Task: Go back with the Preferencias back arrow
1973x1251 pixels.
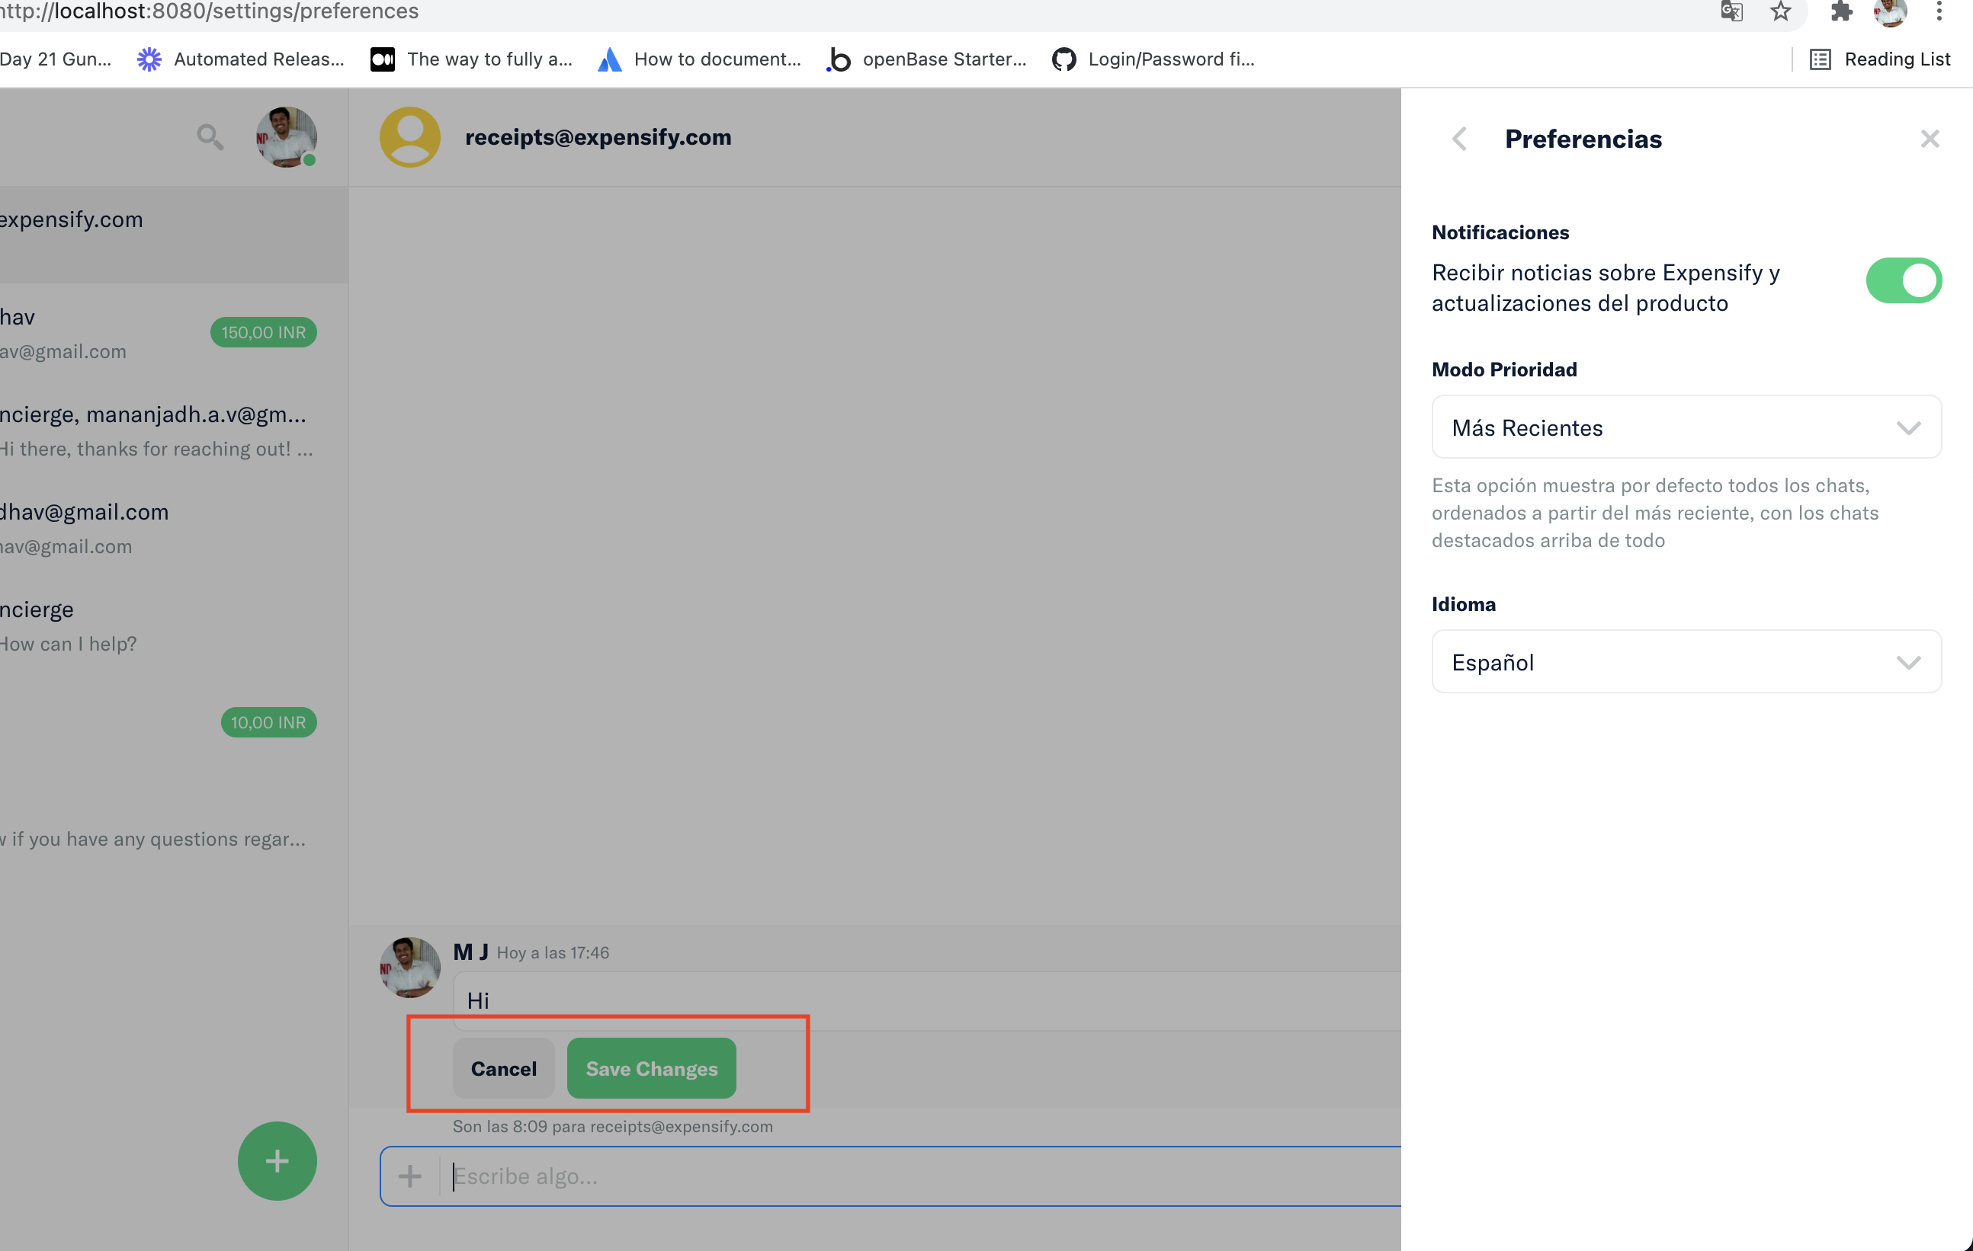Action: click(x=1459, y=139)
